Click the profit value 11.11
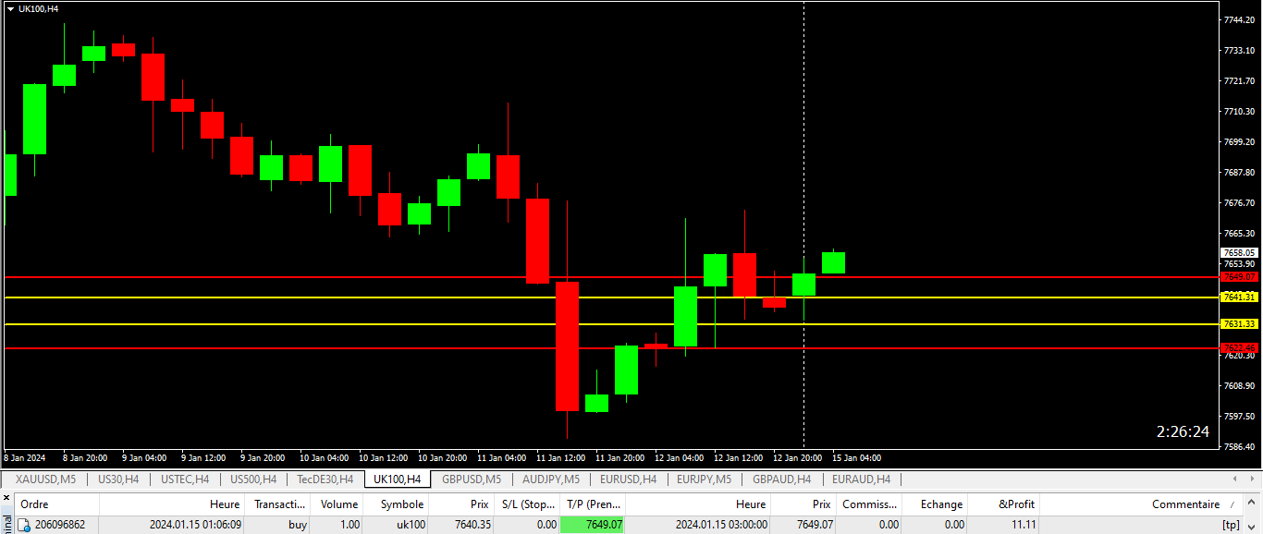 coord(1024,525)
